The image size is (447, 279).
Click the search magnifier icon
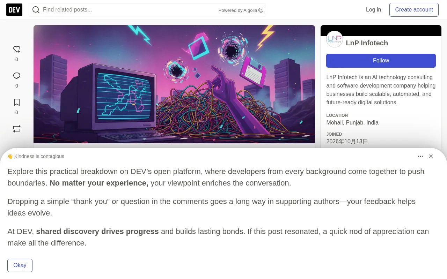[x=36, y=10]
